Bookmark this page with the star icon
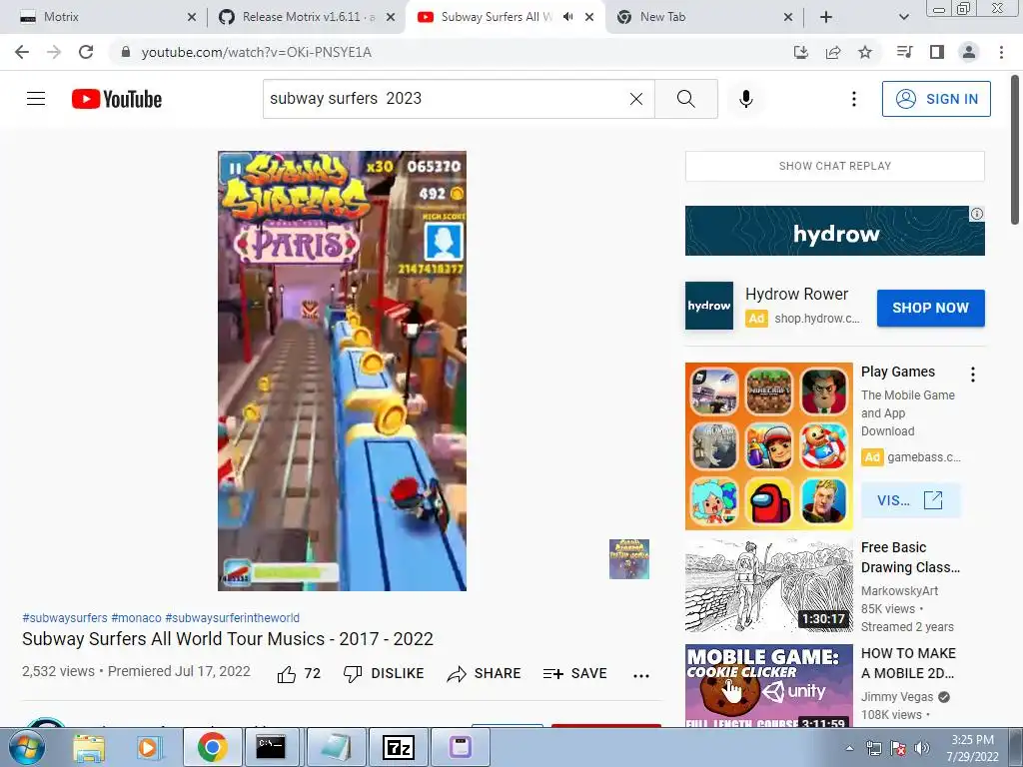Screen dimensions: 1023x767 click(x=865, y=52)
